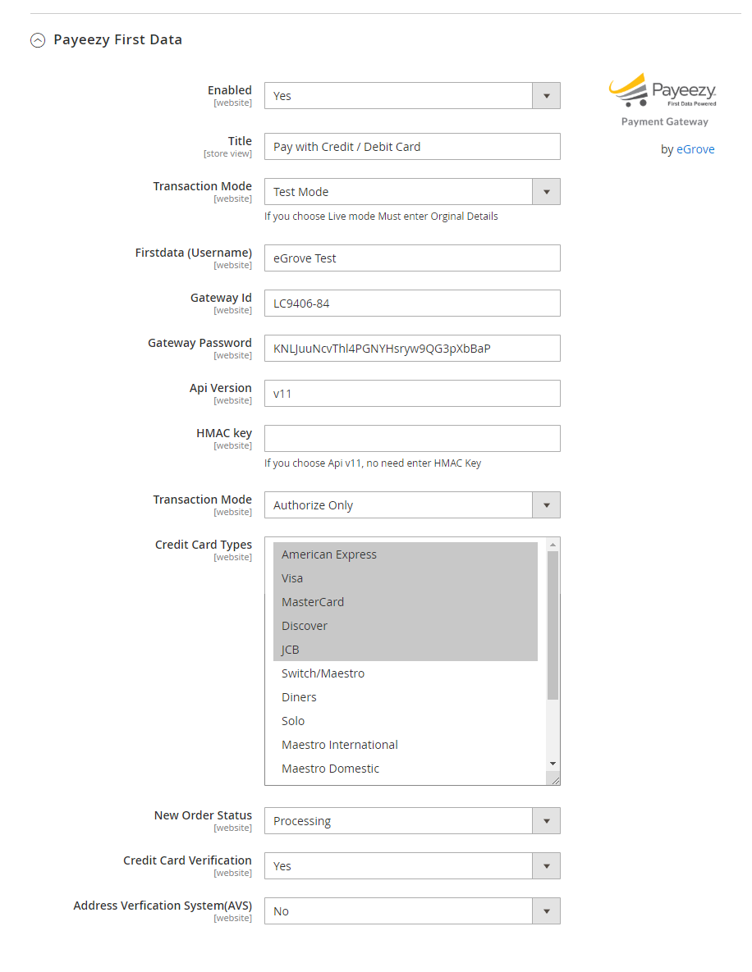The image size is (752, 972).
Task: Click the Title field containing payment text
Action: coord(410,146)
